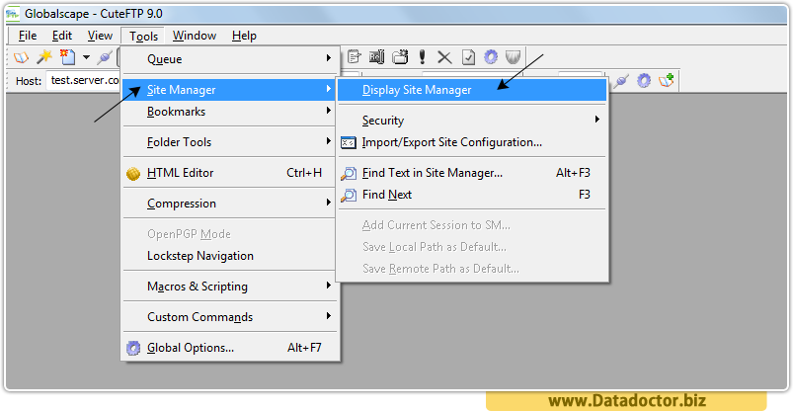Screen dimensions: 793x411
Task: Click the Rename toolbar icon
Action: coord(377,57)
